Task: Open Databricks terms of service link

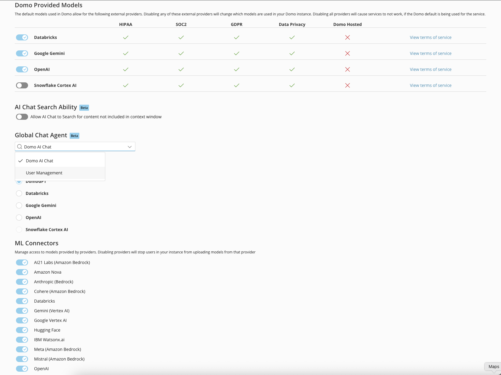Action: tap(430, 37)
